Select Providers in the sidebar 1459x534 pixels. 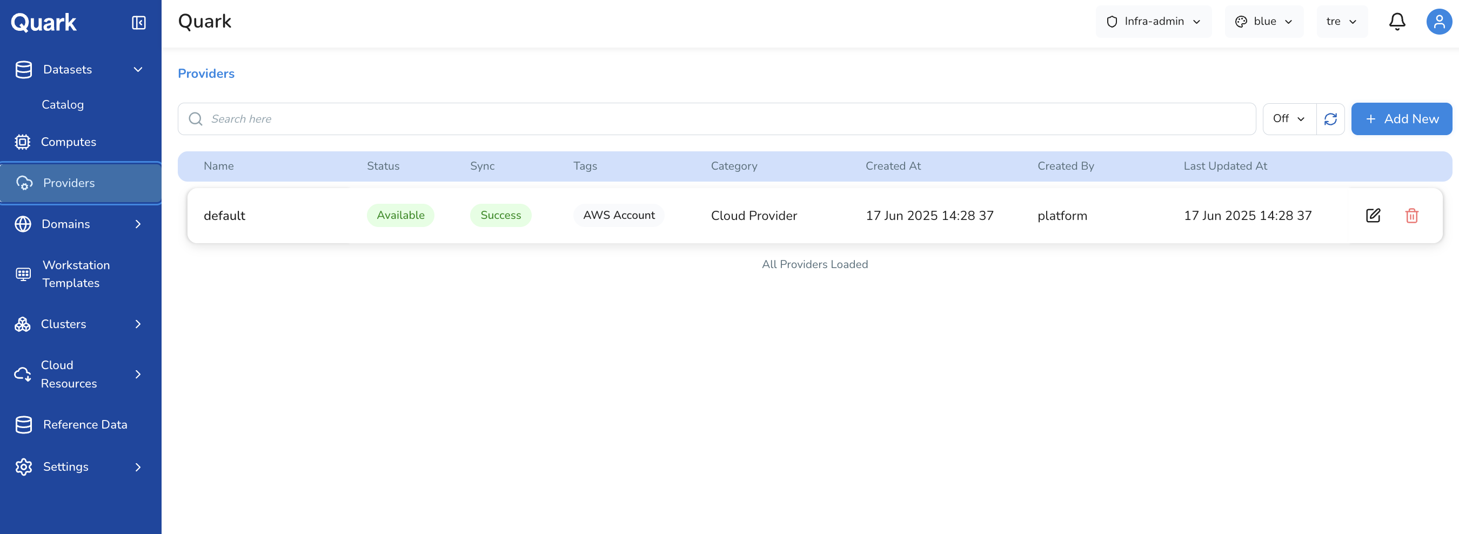pyautogui.click(x=81, y=183)
